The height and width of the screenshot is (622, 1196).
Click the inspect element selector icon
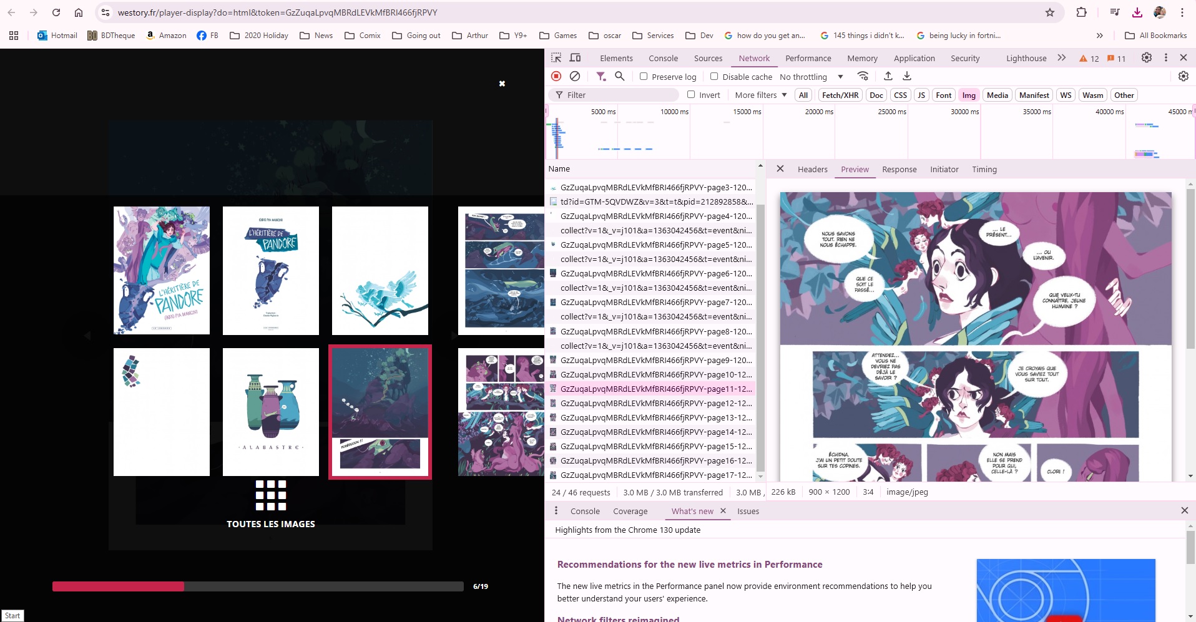[556, 57]
